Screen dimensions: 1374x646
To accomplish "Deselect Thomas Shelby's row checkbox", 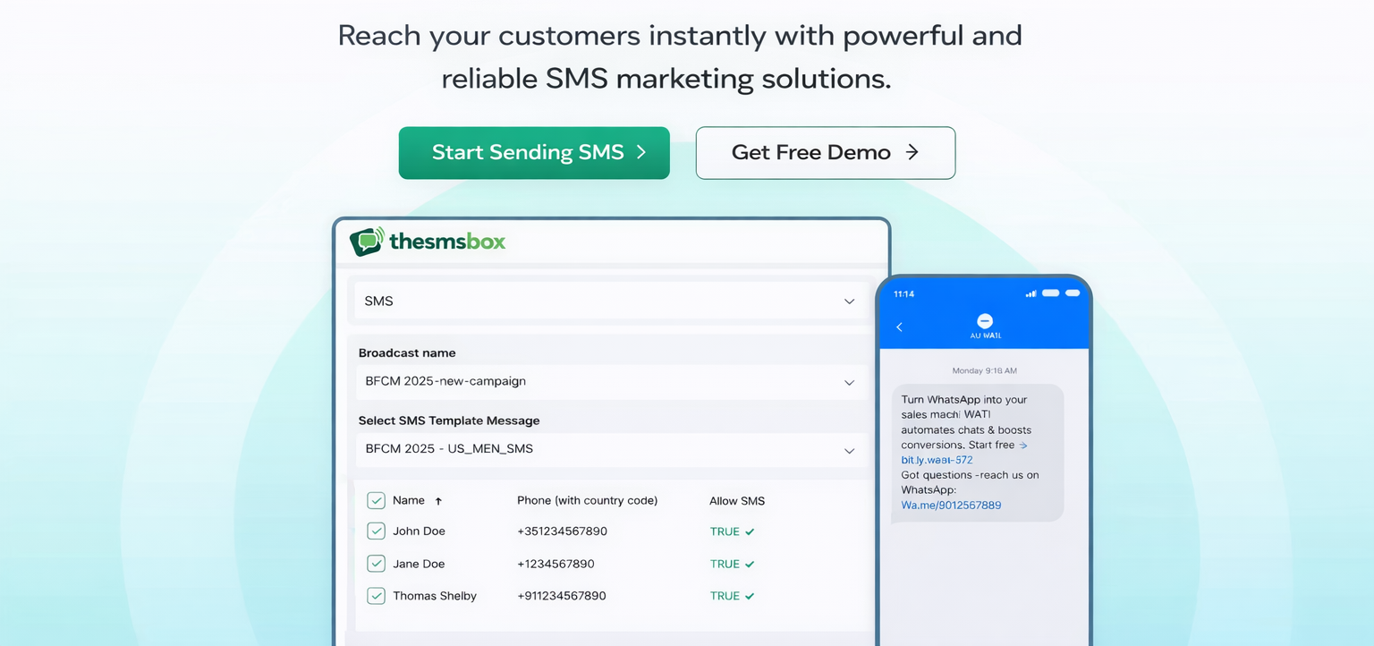I will click(376, 595).
